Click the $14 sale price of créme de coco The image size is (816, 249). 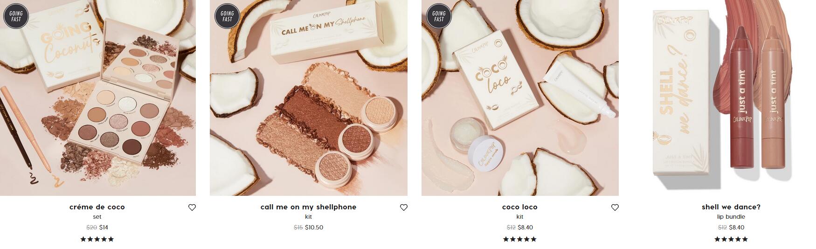pos(104,228)
